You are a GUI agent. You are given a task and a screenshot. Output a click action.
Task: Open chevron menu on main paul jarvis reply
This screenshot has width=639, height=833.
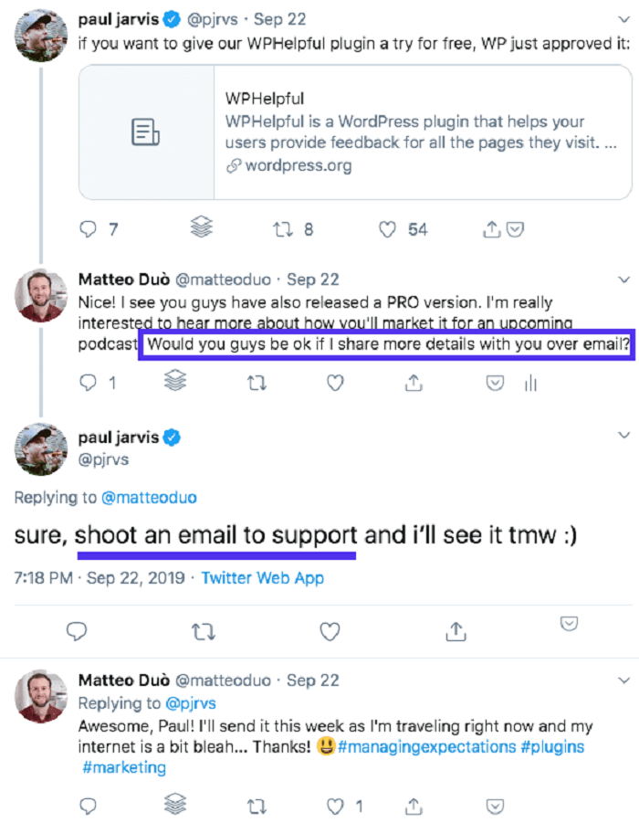coord(624,435)
